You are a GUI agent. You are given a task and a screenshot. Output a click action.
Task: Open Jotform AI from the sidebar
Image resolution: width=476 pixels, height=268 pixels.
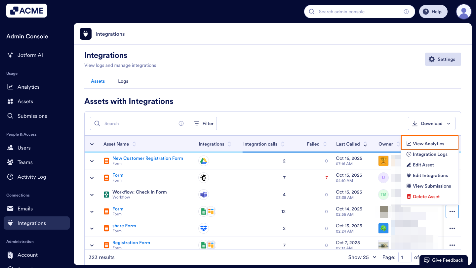tap(30, 55)
